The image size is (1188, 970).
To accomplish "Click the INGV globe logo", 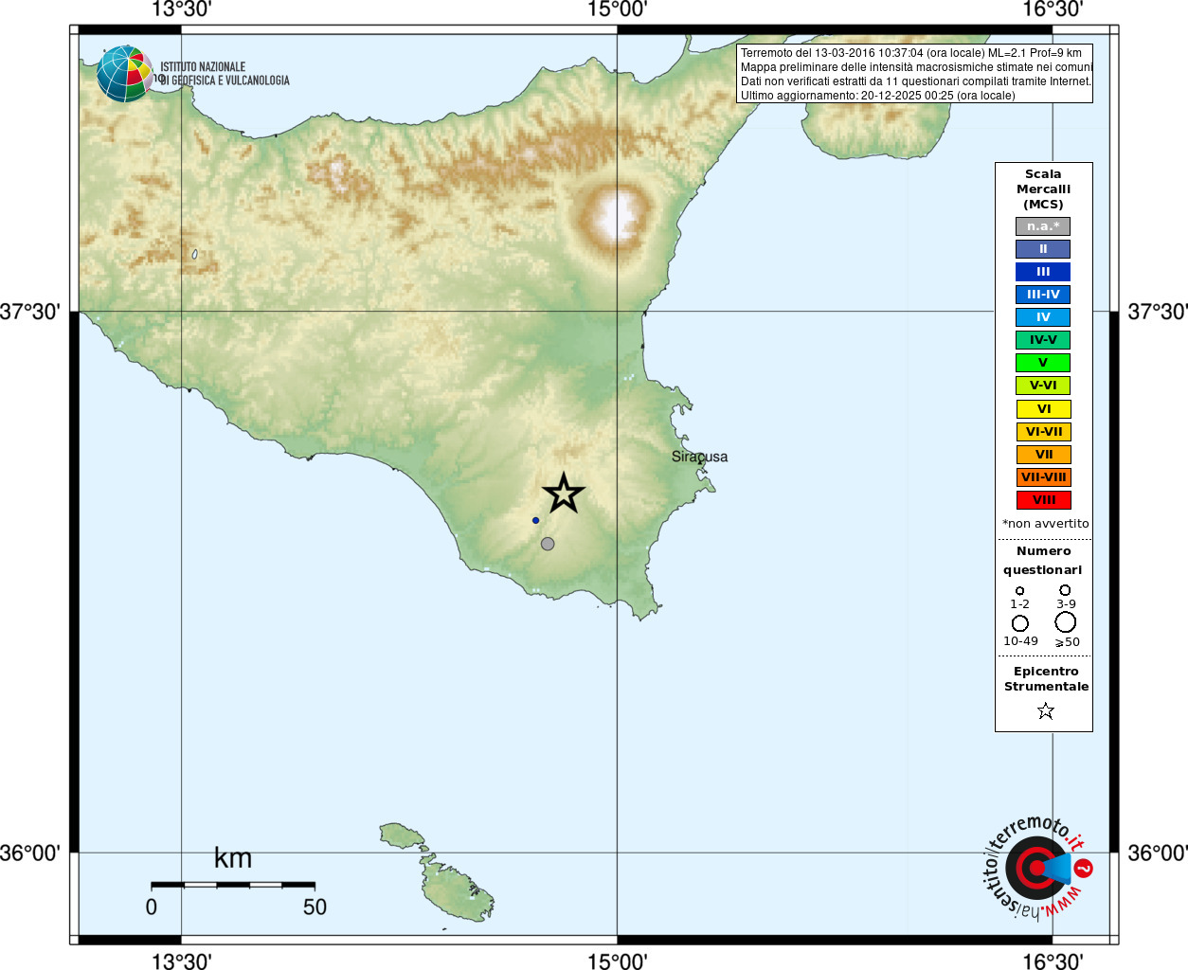I will (124, 74).
